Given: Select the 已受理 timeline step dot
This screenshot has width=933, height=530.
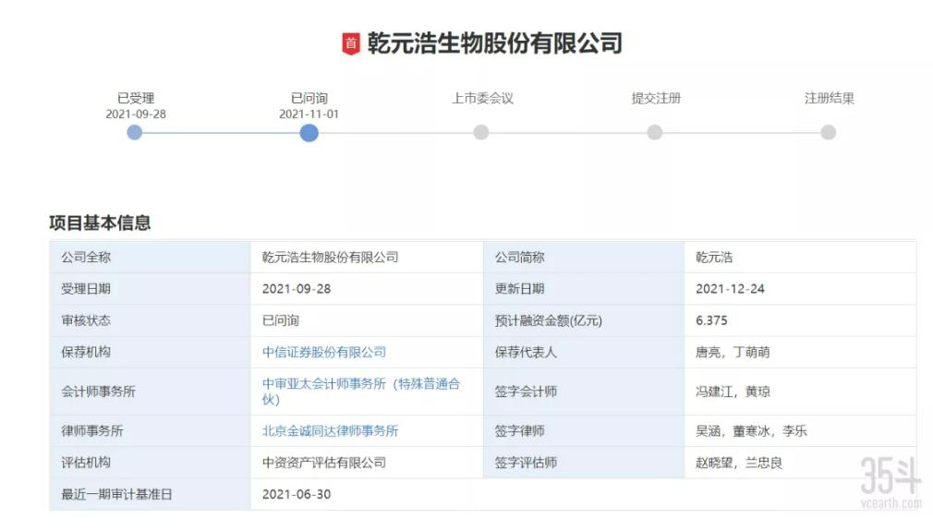Looking at the screenshot, I should tap(135, 133).
